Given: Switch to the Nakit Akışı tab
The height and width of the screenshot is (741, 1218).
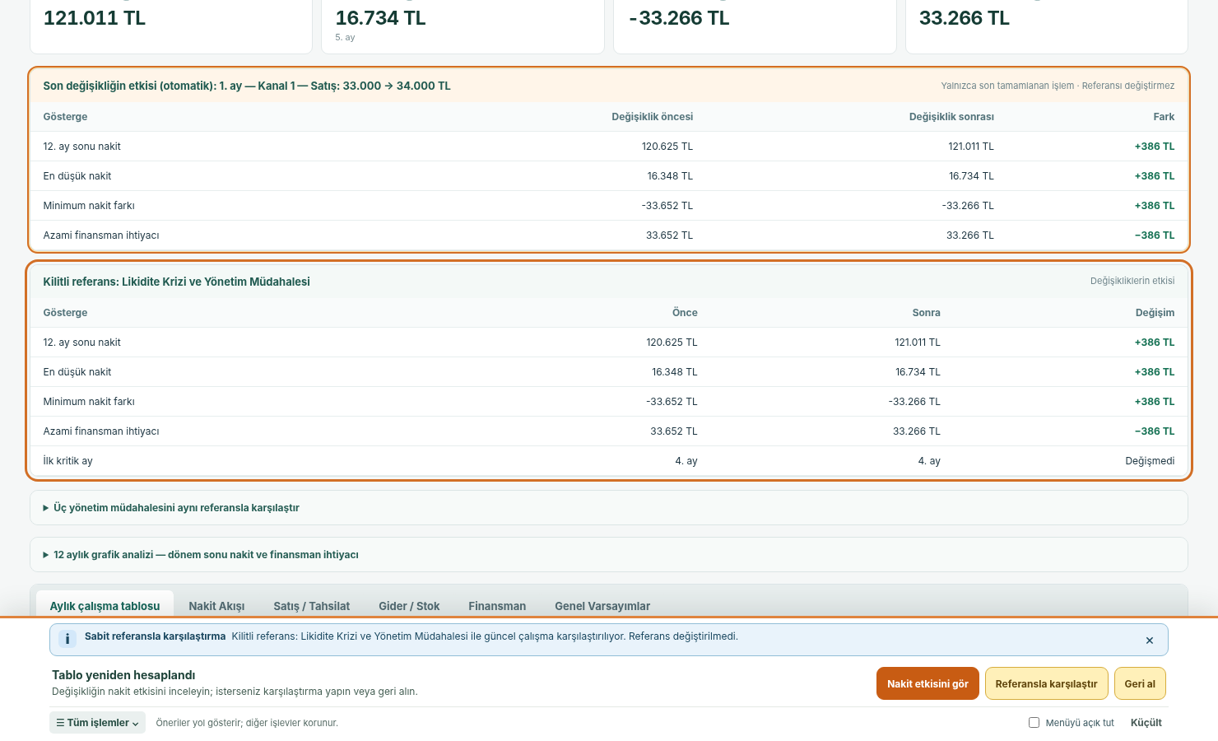Looking at the screenshot, I should pyautogui.click(x=216, y=606).
